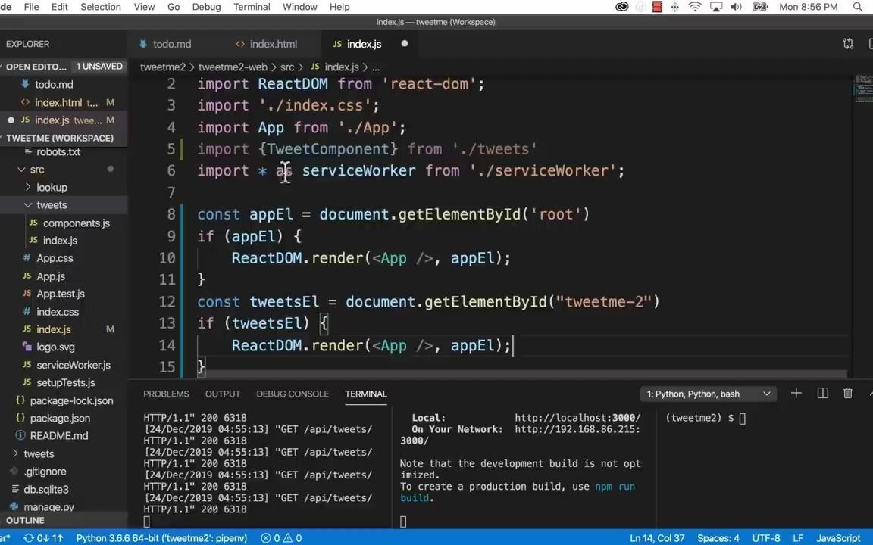Click the Wi-Fi icon in the menu bar

click(695, 7)
